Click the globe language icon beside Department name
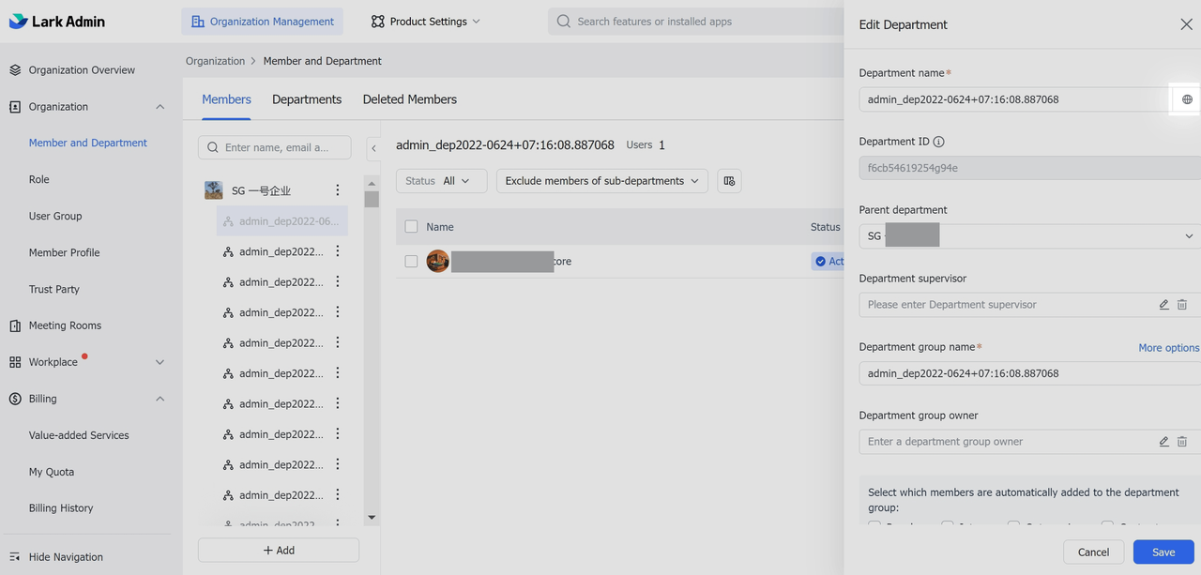This screenshot has width=1201, height=575. (x=1186, y=99)
